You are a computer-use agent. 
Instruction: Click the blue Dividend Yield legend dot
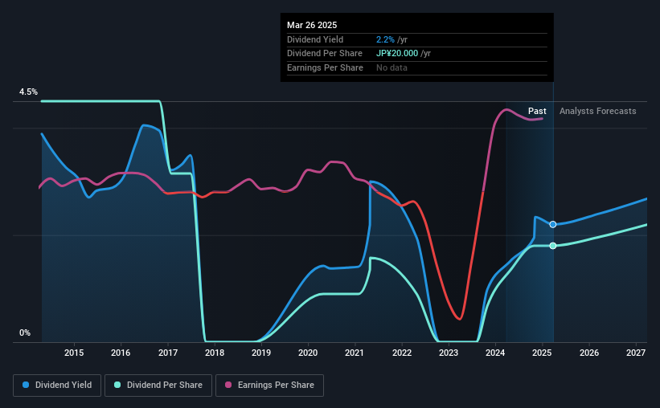[x=26, y=385]
